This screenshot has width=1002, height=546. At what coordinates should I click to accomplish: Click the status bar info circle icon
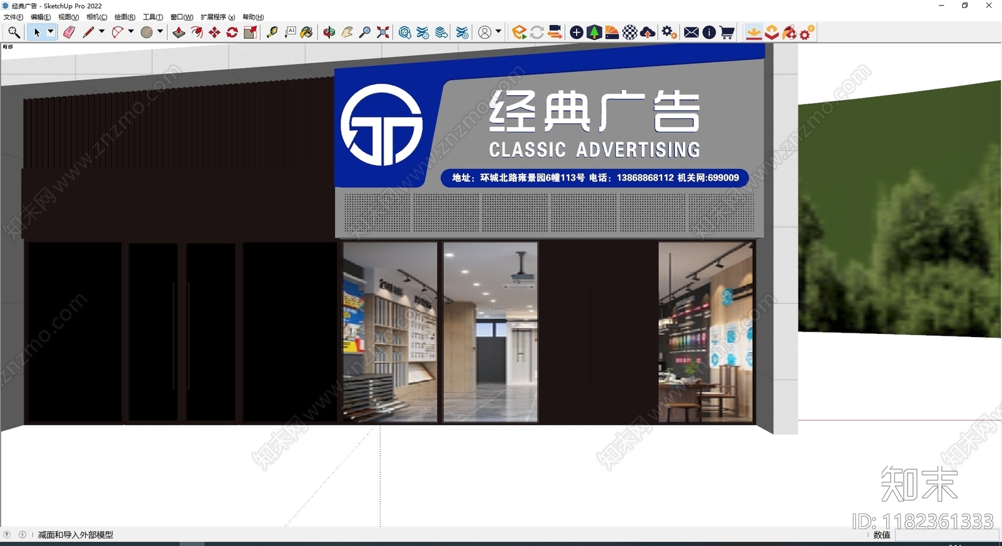(x=23, y=535)
